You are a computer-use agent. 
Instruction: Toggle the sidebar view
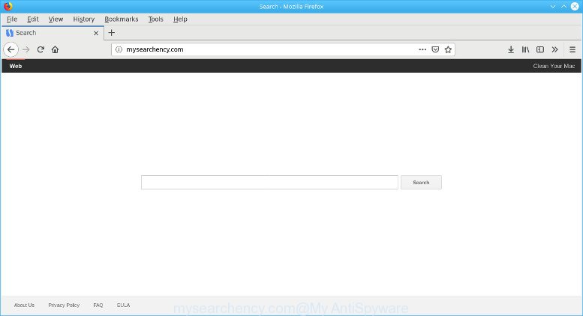click(x=540, y=49)
